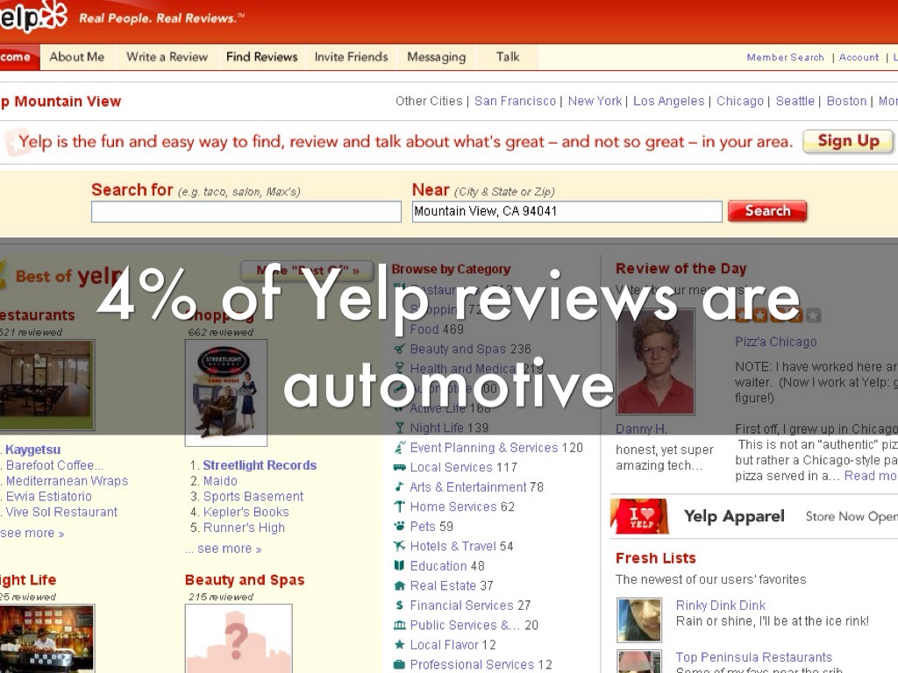Focus the Search for text field
This screenshot has width=898, height=673.
pos(246,211)
